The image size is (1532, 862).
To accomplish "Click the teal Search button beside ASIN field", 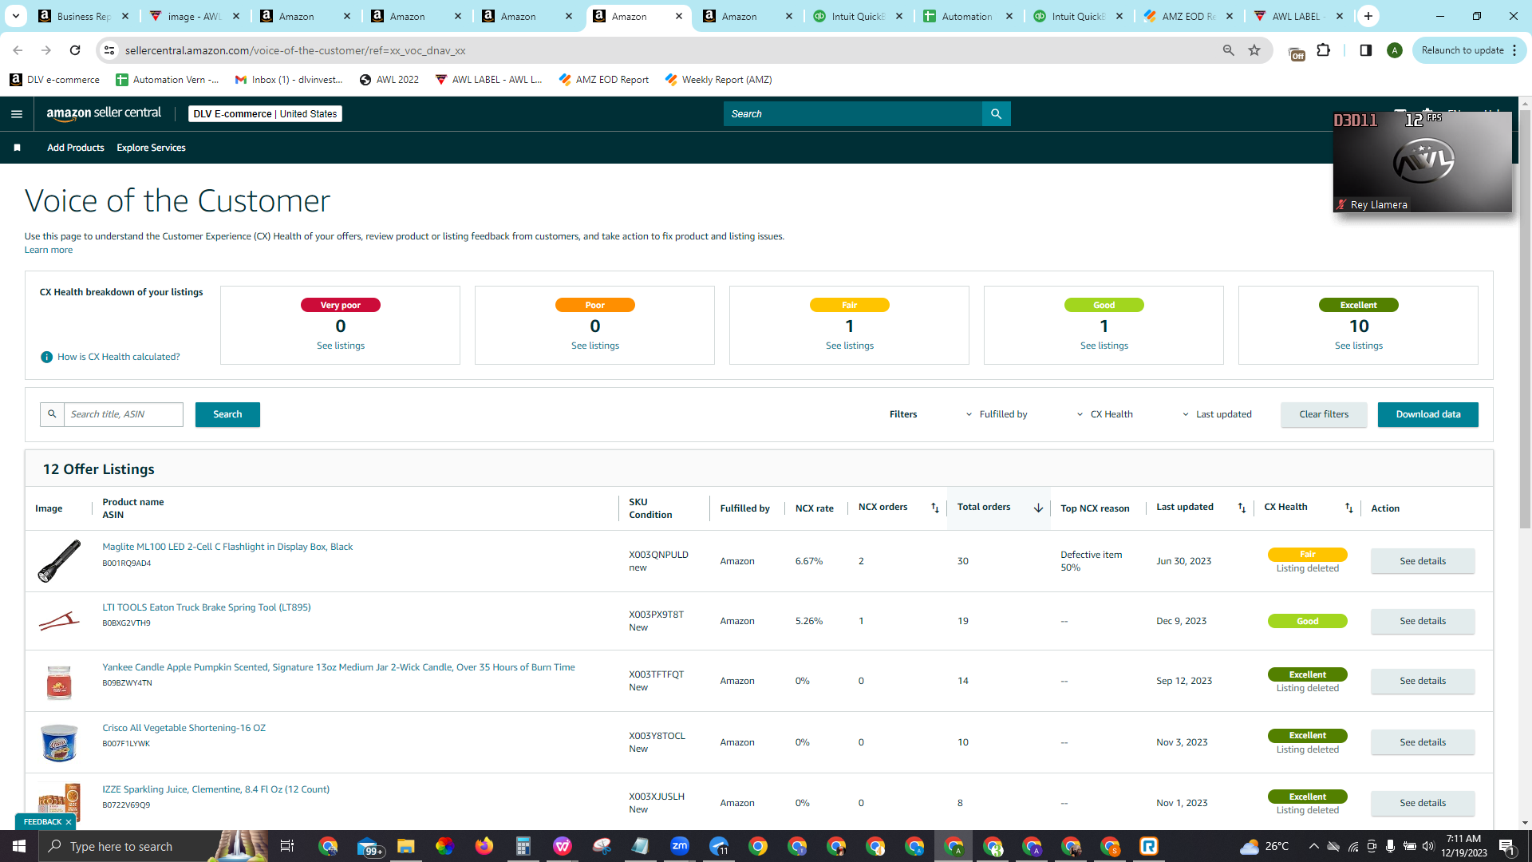I will click(x=227, y=414).
